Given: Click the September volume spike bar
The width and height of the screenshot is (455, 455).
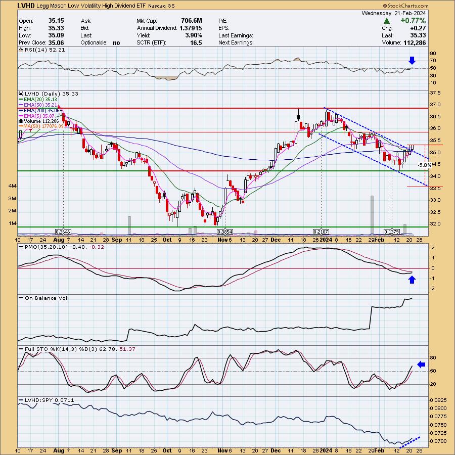Looking at the screenshot, I should coord(129,225).
